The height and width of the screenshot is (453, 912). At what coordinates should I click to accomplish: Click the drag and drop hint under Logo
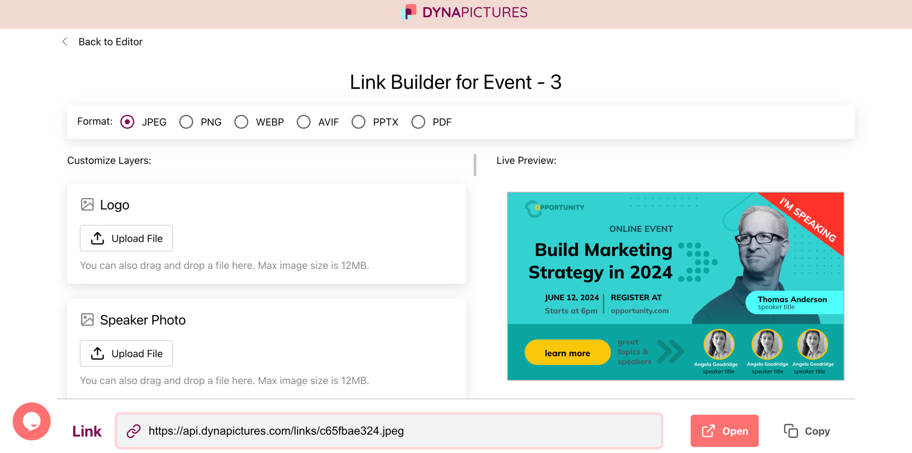224,266
